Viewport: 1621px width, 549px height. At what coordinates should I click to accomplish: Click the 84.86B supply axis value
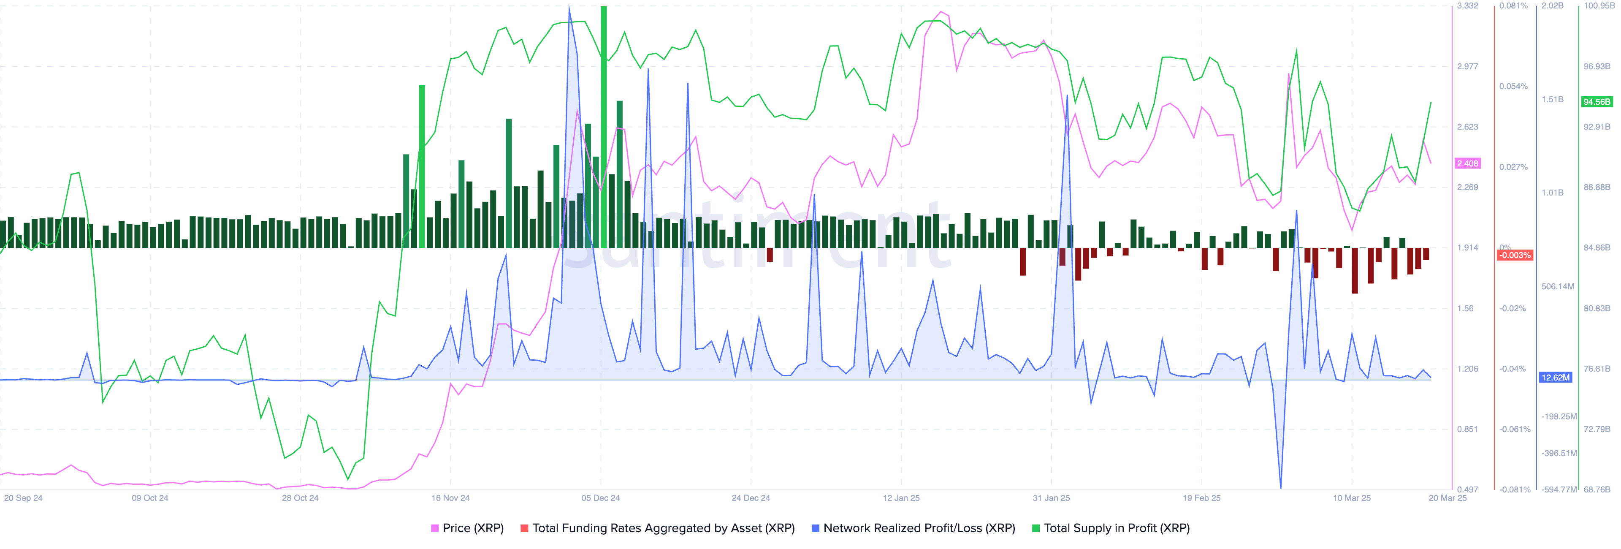tap(1597, 247)
